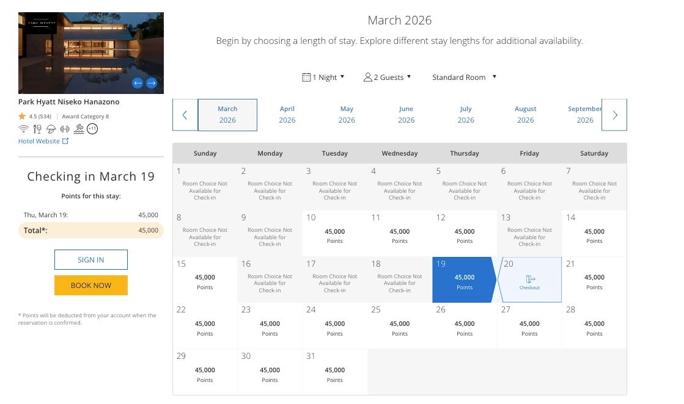The height and width of the screenshot is (404, 684).
Task: Click the room service cloche icon
Action: click(x=51, y=129)
